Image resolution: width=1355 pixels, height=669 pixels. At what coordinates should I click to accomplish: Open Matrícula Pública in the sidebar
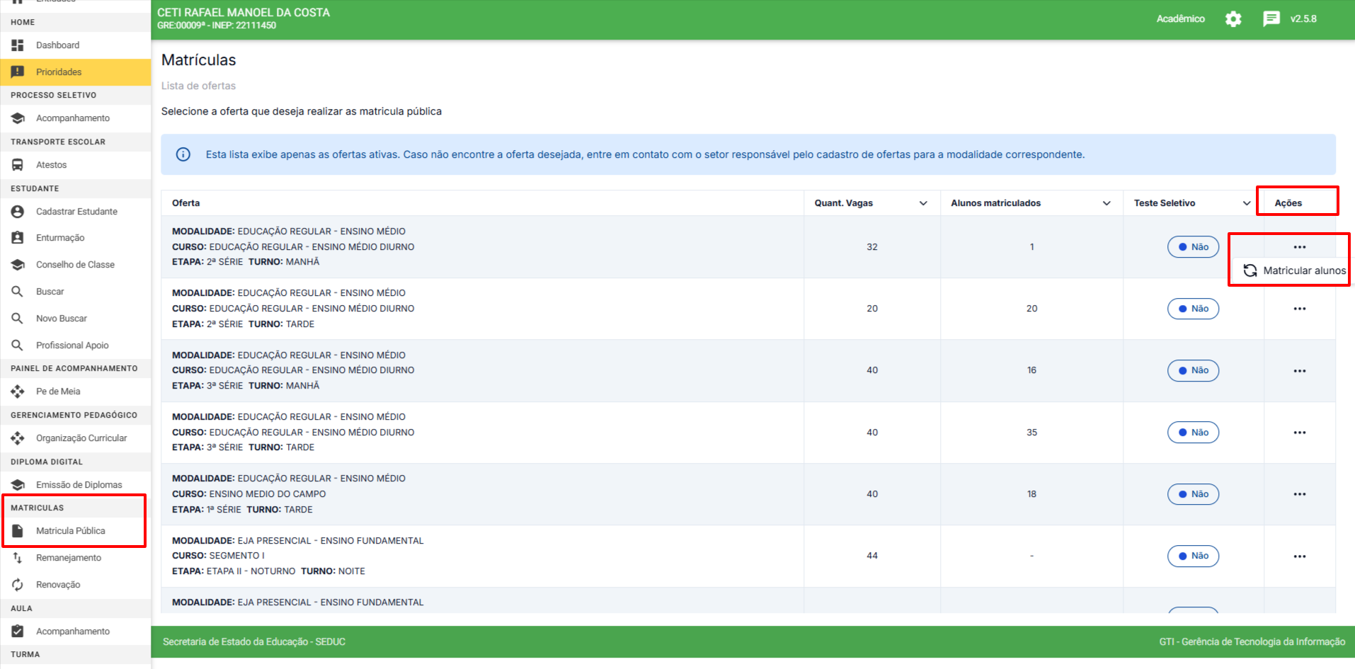(x=70, y=531)
